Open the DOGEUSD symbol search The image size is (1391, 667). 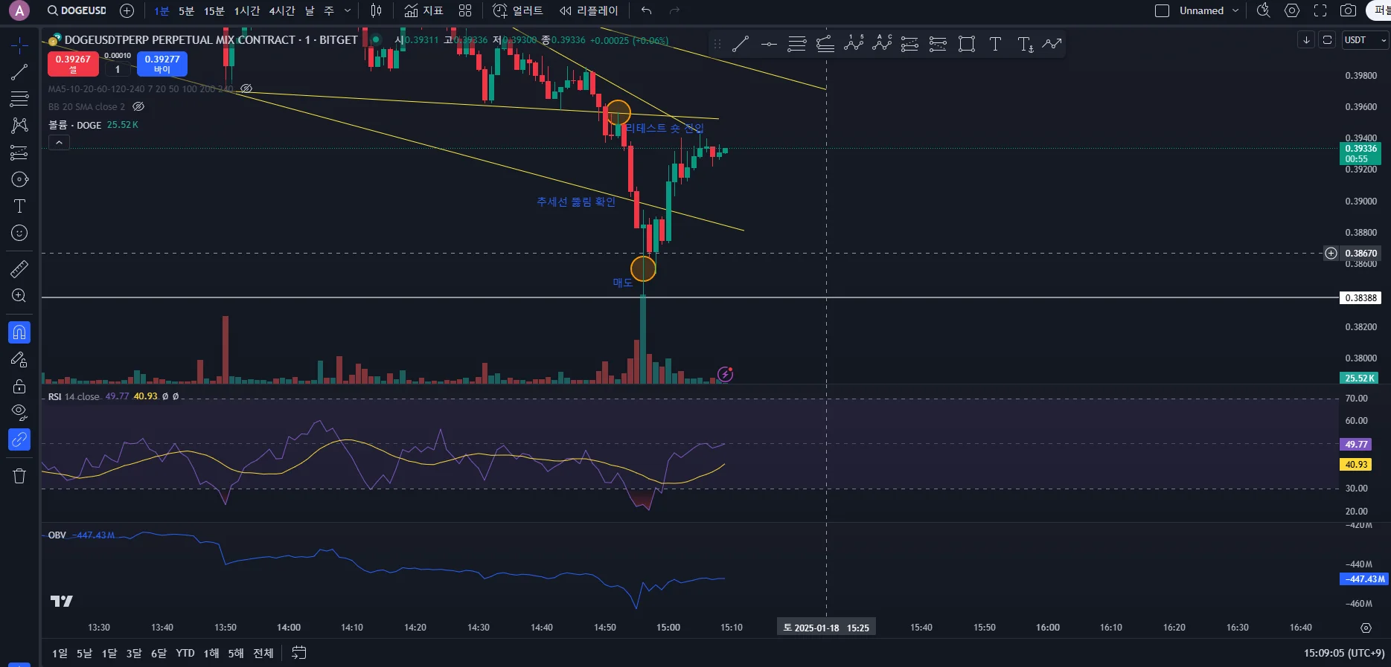point(77,10)
